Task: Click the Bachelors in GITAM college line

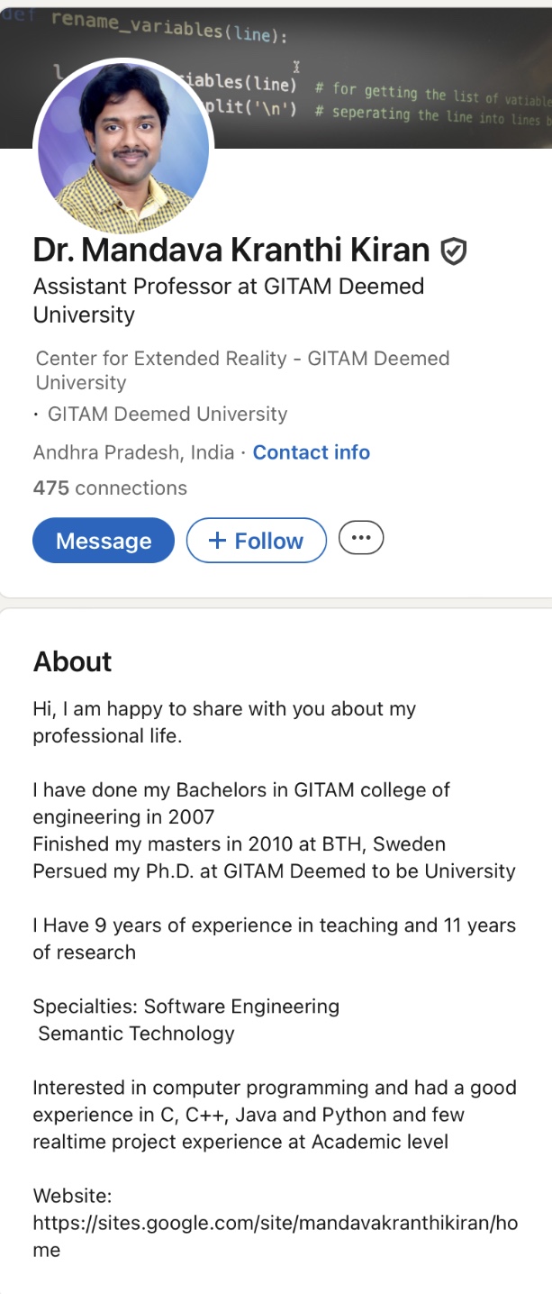Action: [241, 790]
